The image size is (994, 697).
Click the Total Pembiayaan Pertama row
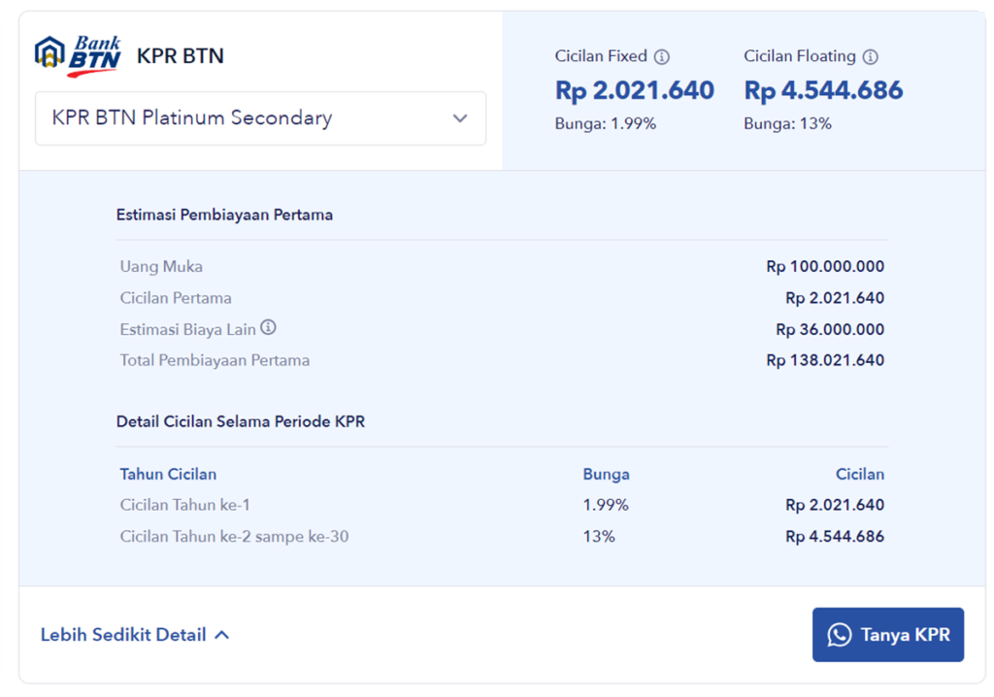217,360
